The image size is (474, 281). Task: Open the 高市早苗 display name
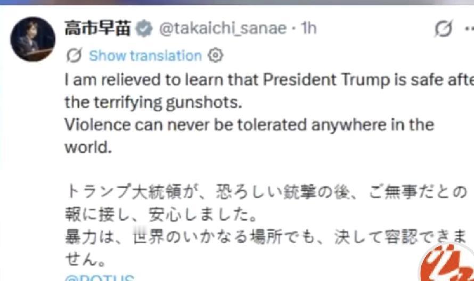click(x=97, y=28)
